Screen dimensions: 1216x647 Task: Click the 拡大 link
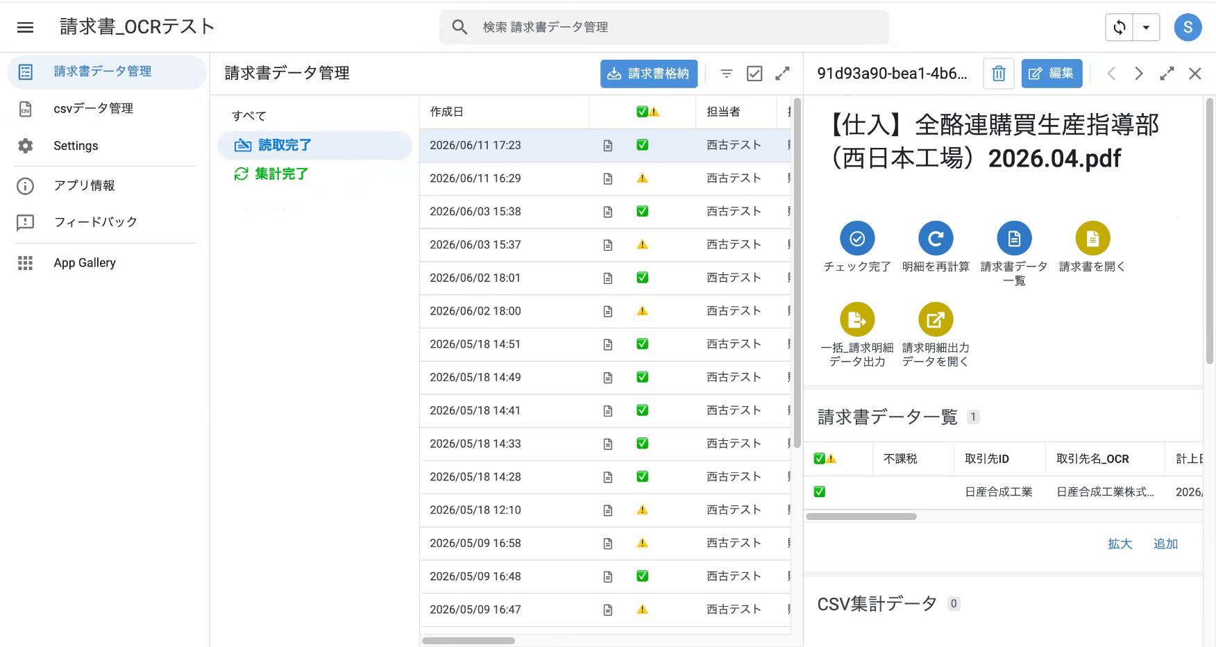click(x=1120, y=544)
